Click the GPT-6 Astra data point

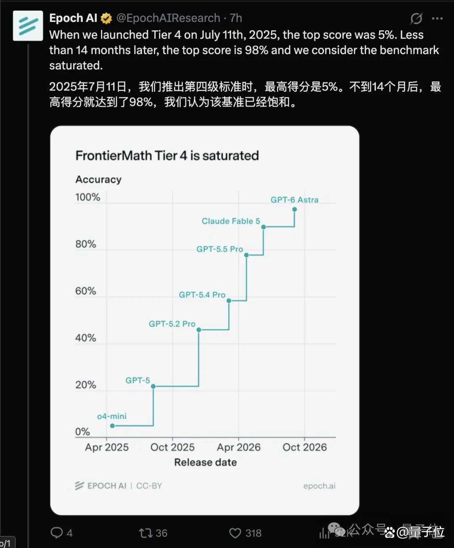click(x=294, y=209)
